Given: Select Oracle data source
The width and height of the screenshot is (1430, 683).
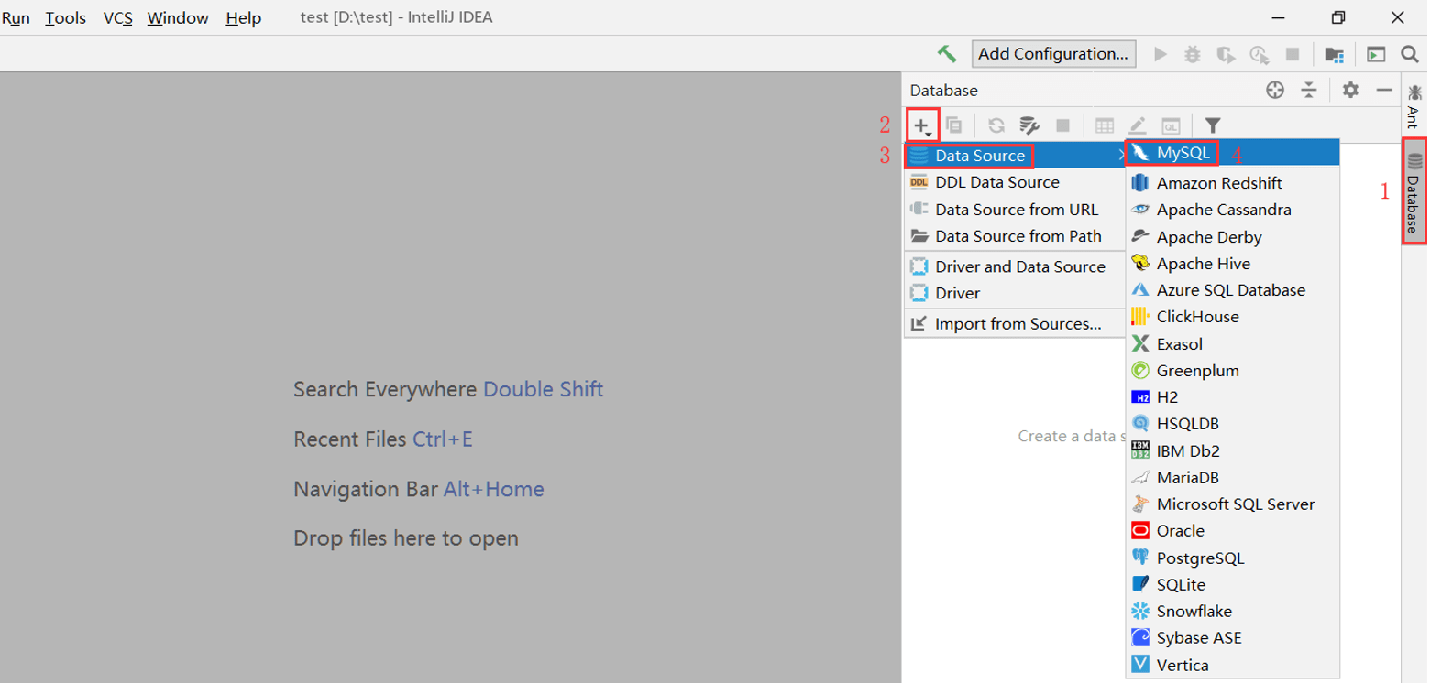Looking at the screenshot, I should click(1233, 531).
